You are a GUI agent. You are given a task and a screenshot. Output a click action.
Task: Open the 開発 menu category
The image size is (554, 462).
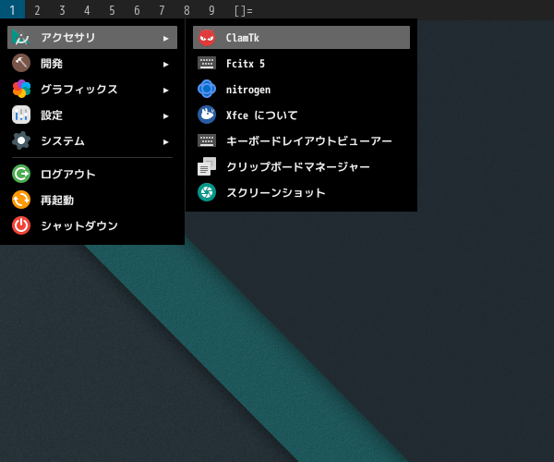92,63
